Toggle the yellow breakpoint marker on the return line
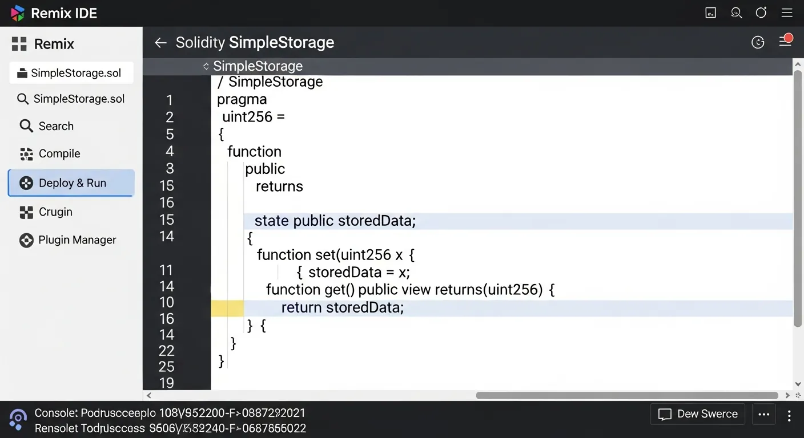The height and width of the screenshot is (438, 804). [x=227, y=307]
